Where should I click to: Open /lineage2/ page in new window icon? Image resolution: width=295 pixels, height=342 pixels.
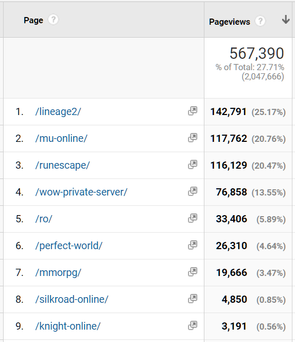[193, 111]
